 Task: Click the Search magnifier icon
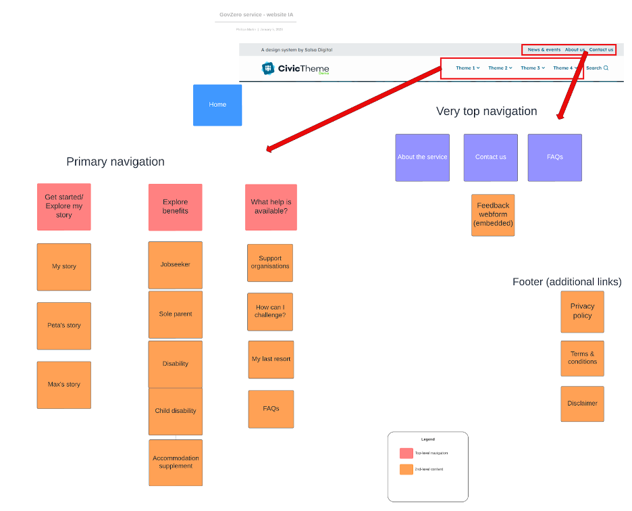click(606, 68)
